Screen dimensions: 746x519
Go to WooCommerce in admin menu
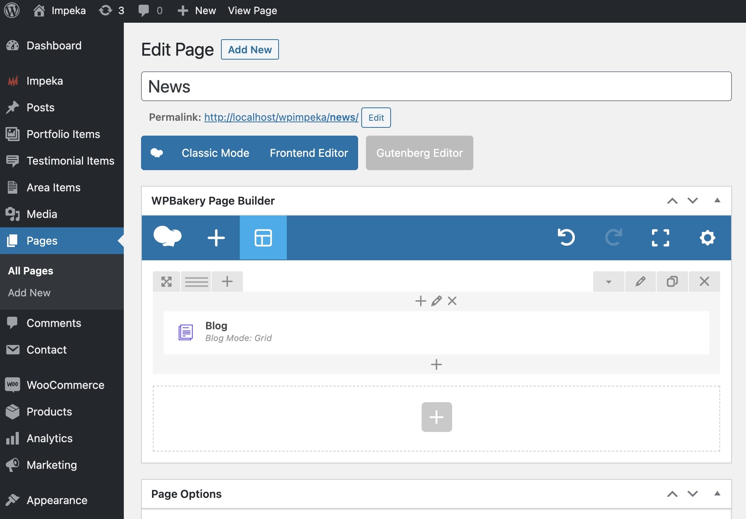[65, 385]
